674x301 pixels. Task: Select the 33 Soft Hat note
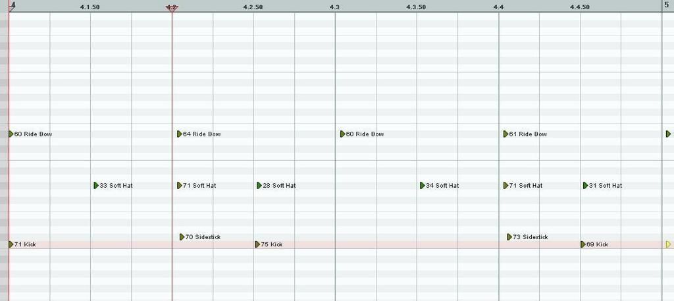[x=96, y=186]
